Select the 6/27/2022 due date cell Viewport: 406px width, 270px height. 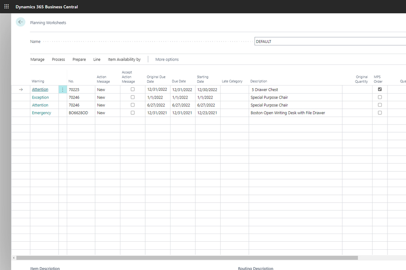(x=183, y=105)
